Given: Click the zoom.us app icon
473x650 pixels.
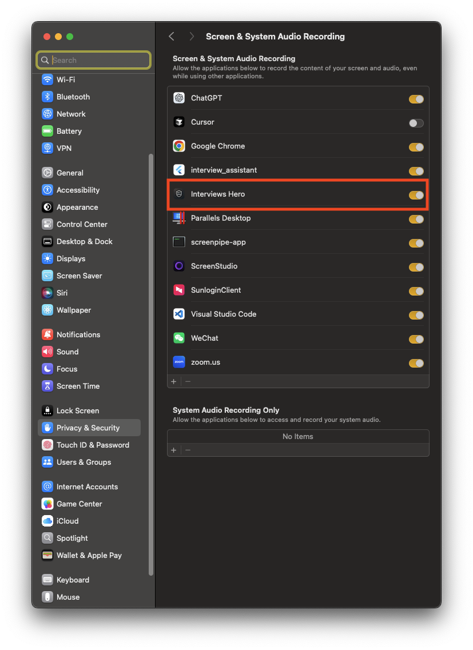Looking at the screenshot, I should pos(179,362).
